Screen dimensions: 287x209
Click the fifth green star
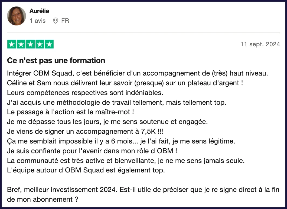[49, 44]
